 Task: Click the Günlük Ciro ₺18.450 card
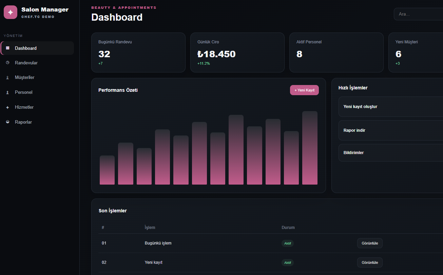pyautogui.click(x=237, y=52)
